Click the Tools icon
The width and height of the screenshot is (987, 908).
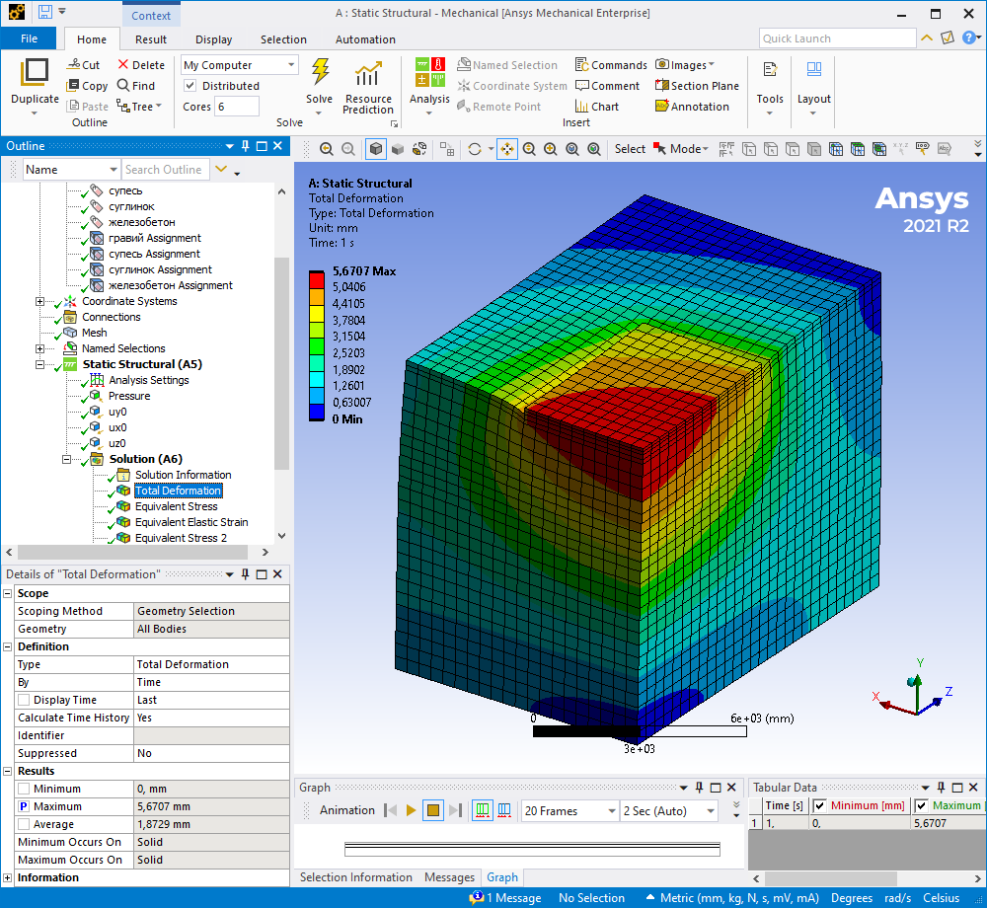point(770,69)
